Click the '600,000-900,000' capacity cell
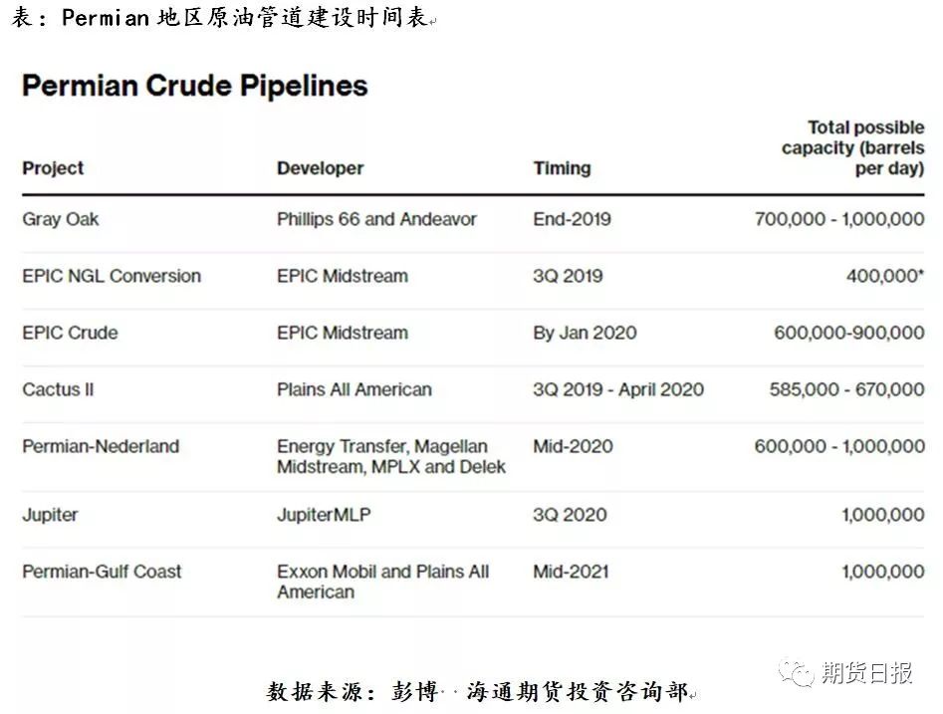 849,333
